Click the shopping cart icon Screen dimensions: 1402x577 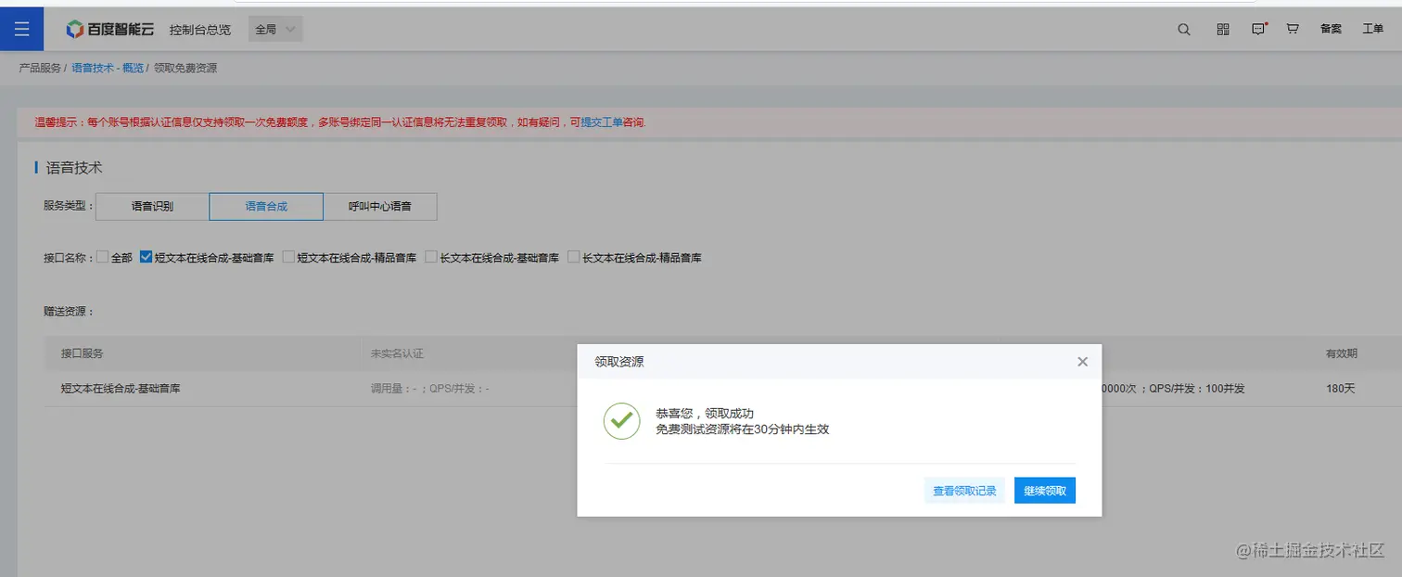pyautogui.click(x=1292, y=29)
